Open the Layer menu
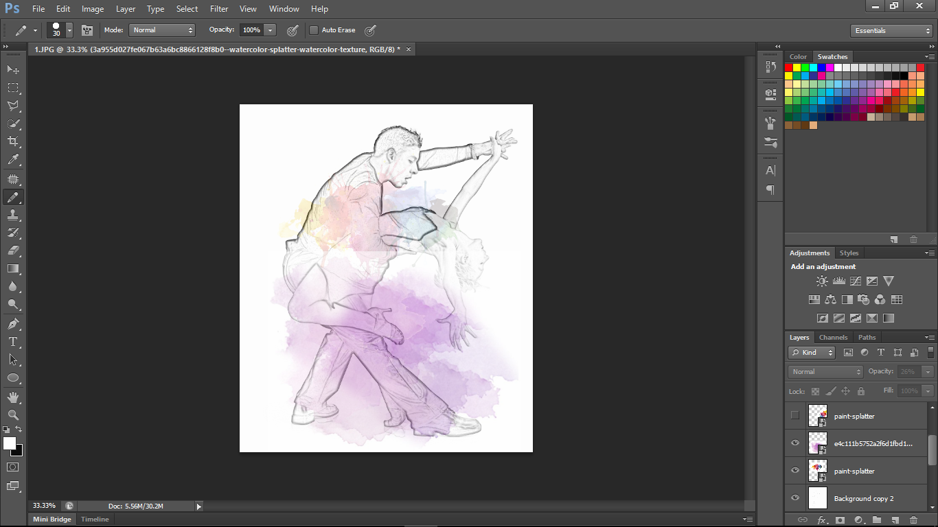Image resolution: width=938 pixels, height=527 pixels. pos(126,9)
